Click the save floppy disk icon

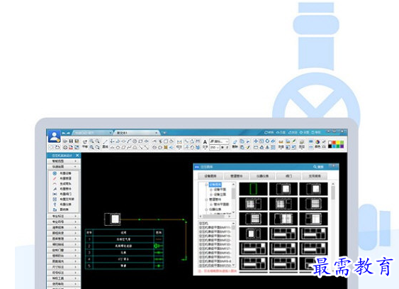71,141
